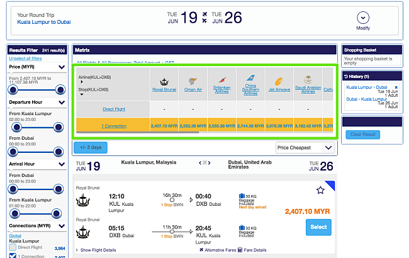409x258 pixels.
Task: Click 3,076.38 MYR Jet Airways matrix cell
Action: (x=279, y=126)
